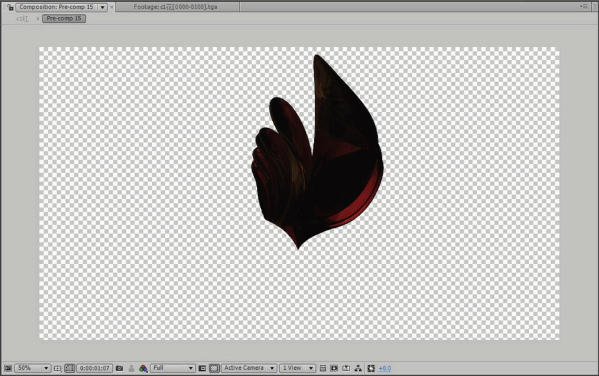Click the Always Preview This View icon
This screenshot has height=376, width=599.
click(8, 368)
